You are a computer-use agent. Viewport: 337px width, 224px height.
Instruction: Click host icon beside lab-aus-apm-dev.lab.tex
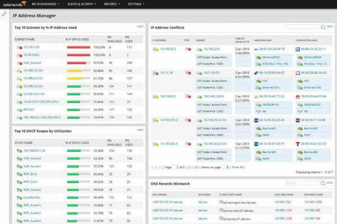[x=221, y=202]
